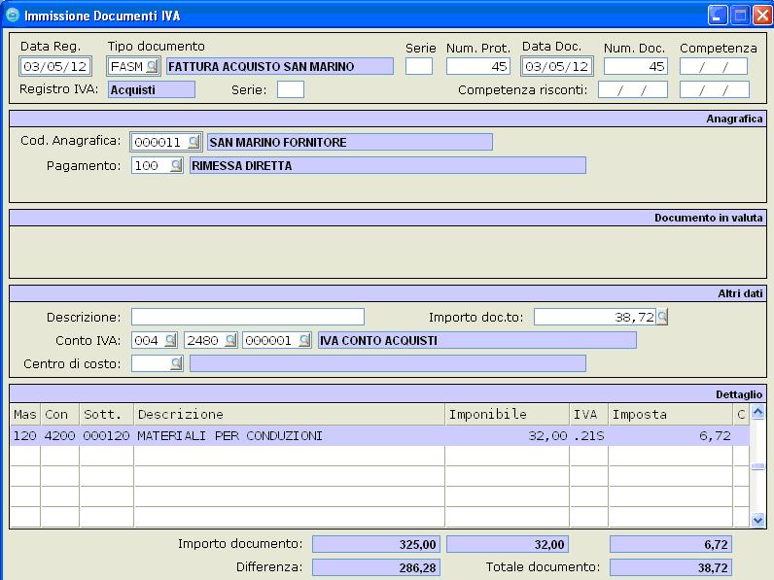Open the Centro di costo lookup icon
The image size is (774, 580).
pos(176,363)
